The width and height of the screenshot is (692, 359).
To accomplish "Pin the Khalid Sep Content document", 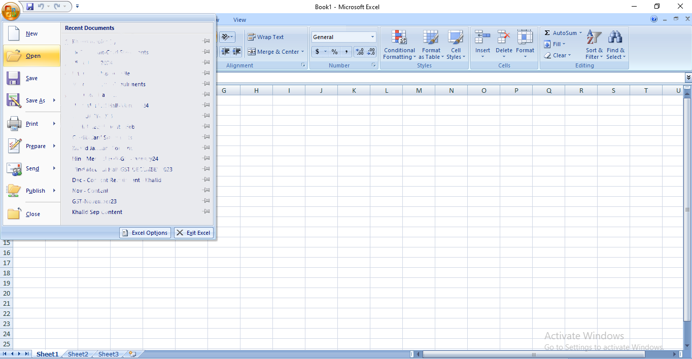I will click(206, 212).
